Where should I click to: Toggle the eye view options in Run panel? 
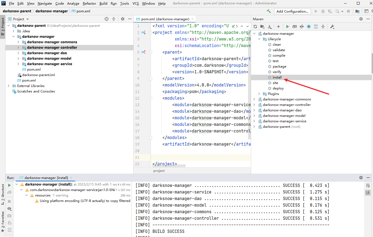point(10,209)
